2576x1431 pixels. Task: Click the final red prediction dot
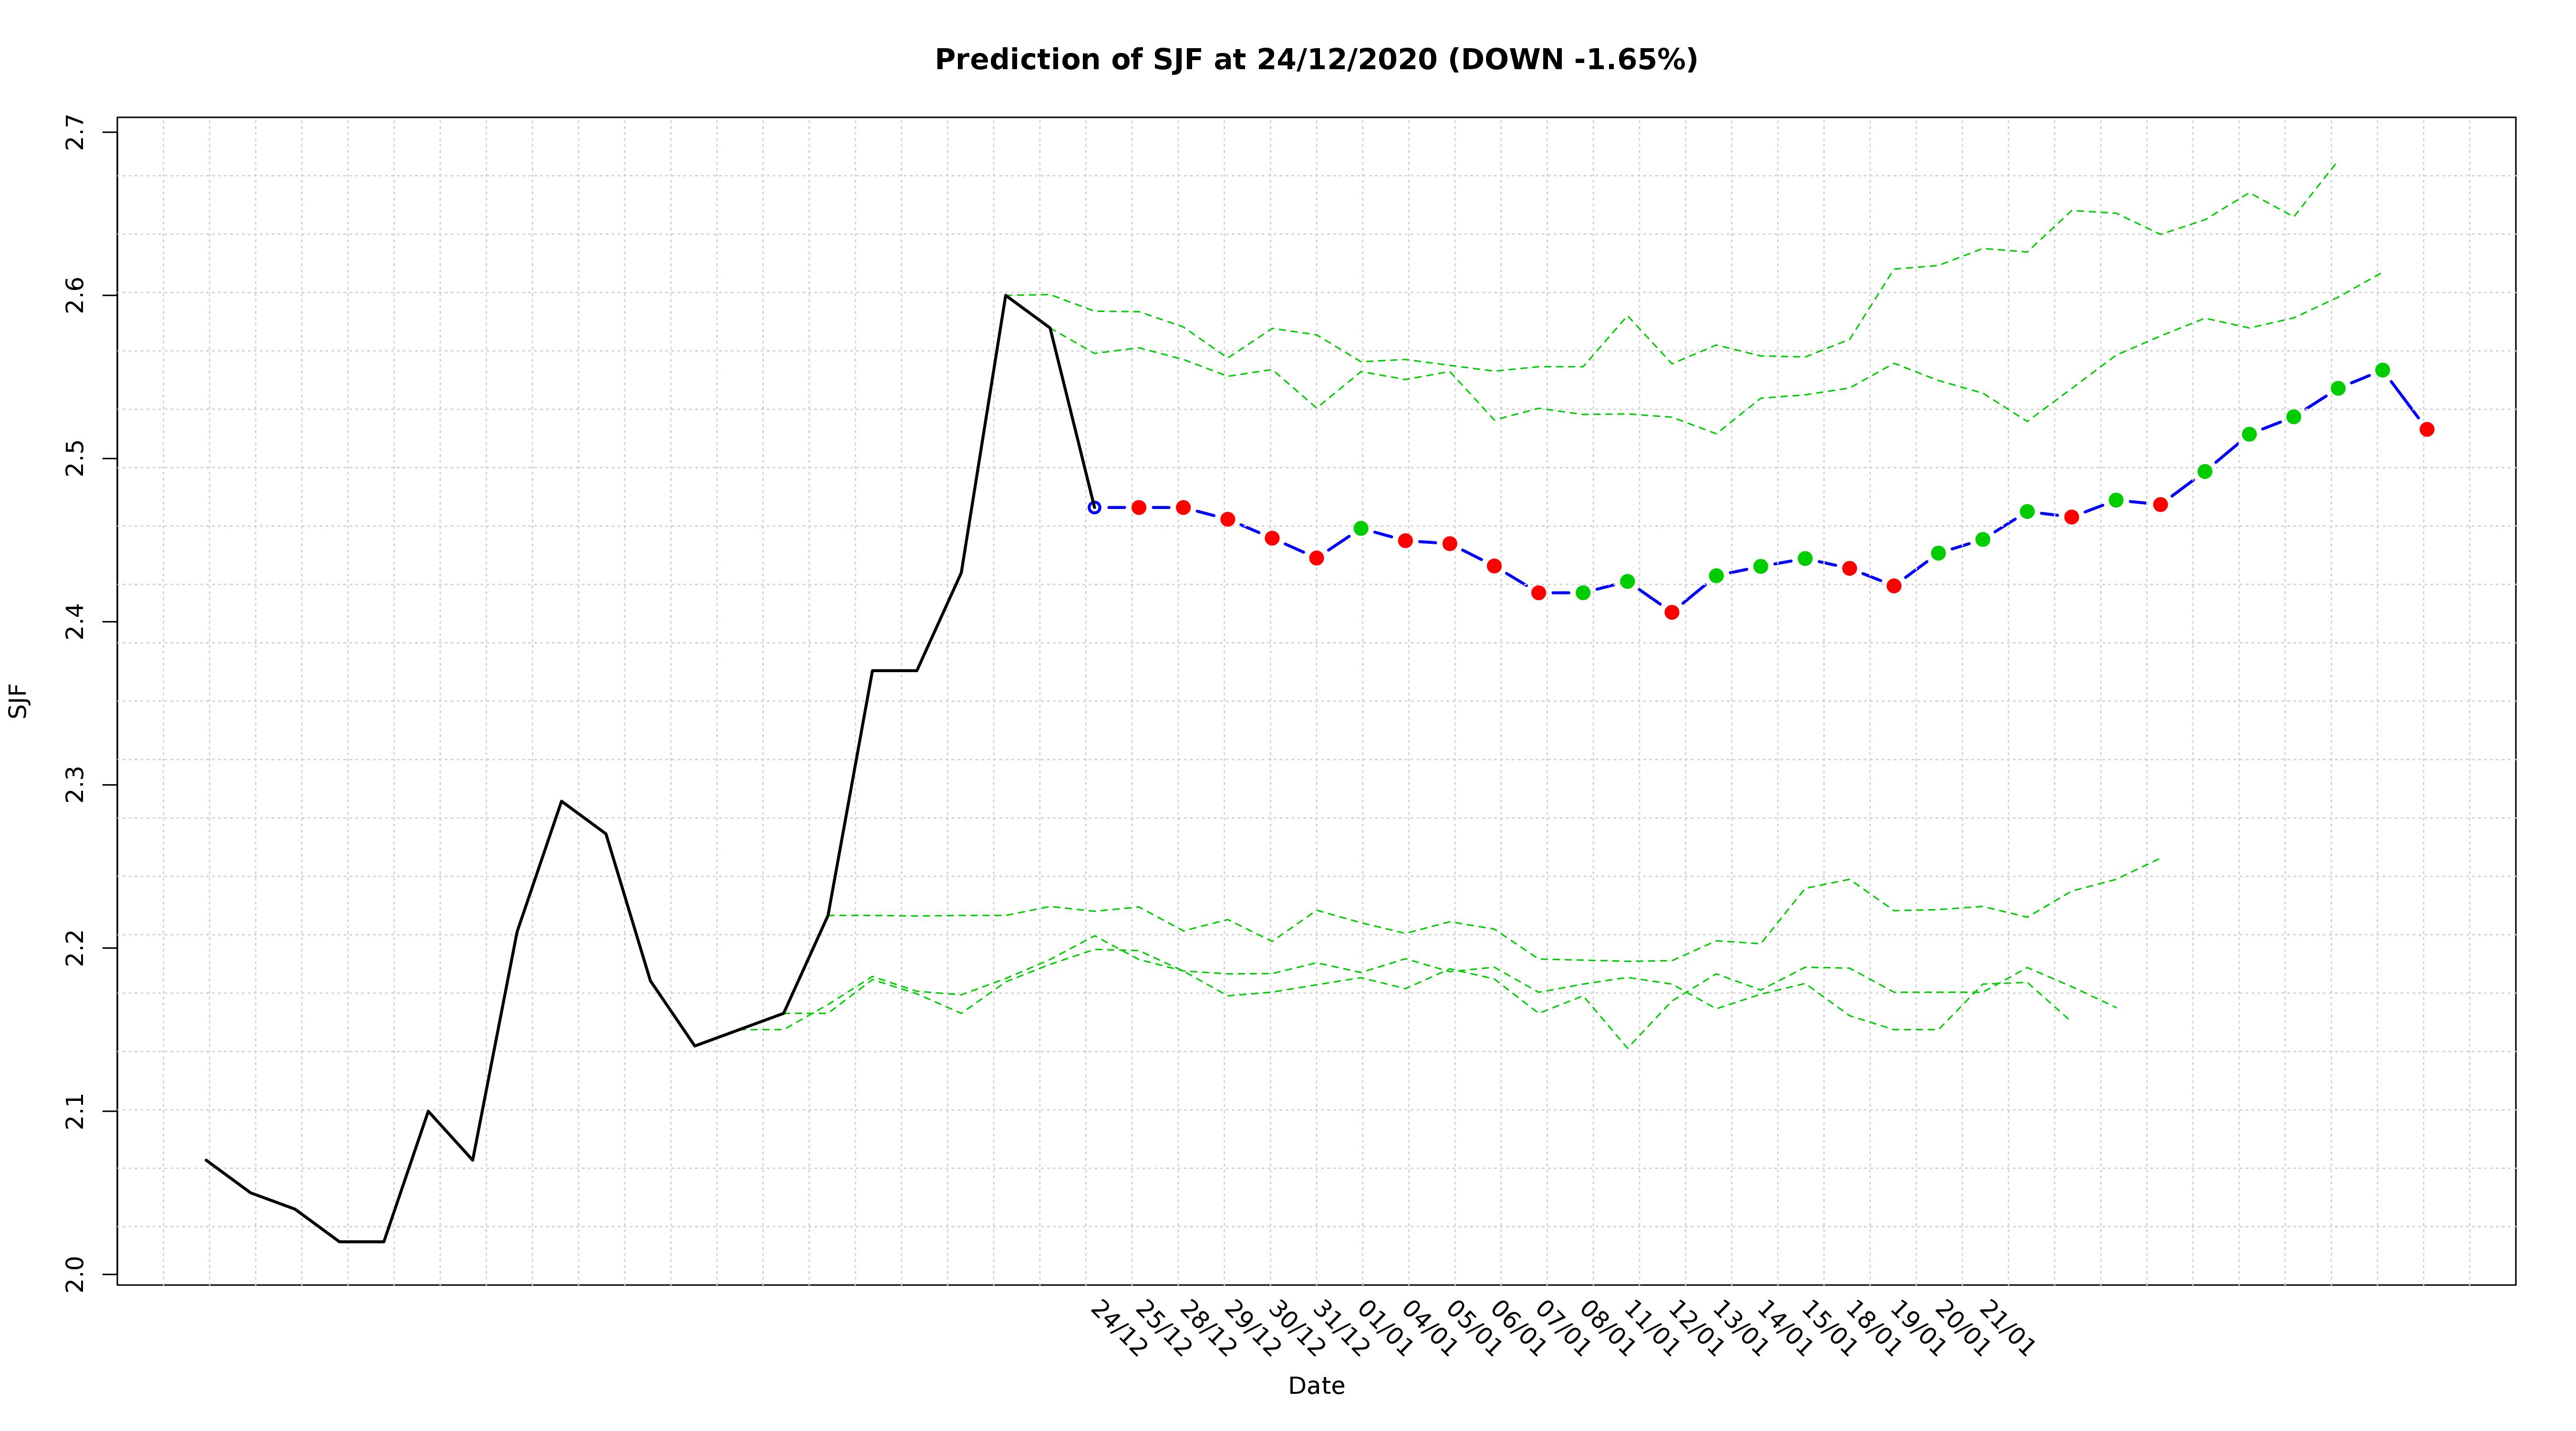(2426, 429)
